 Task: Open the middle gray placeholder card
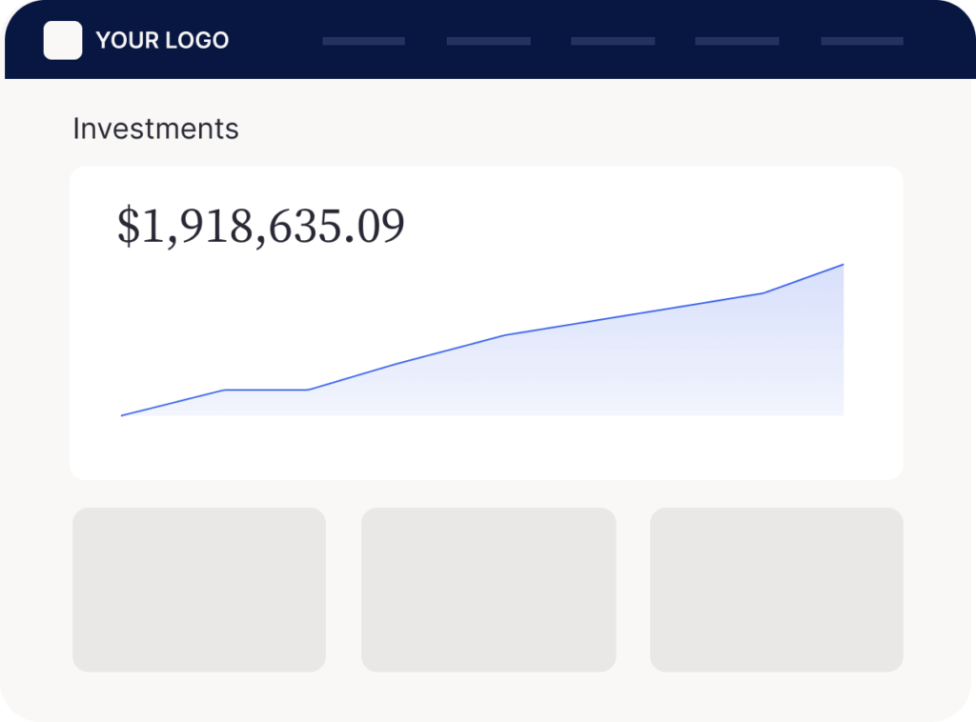[x=488, y=589]
